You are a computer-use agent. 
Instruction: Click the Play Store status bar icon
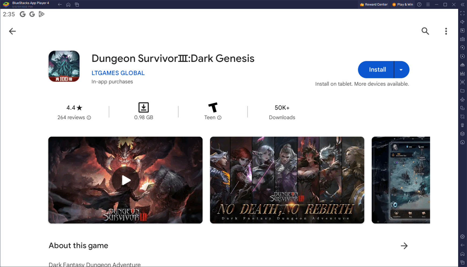pyautogui.click(x=41, y=14)
